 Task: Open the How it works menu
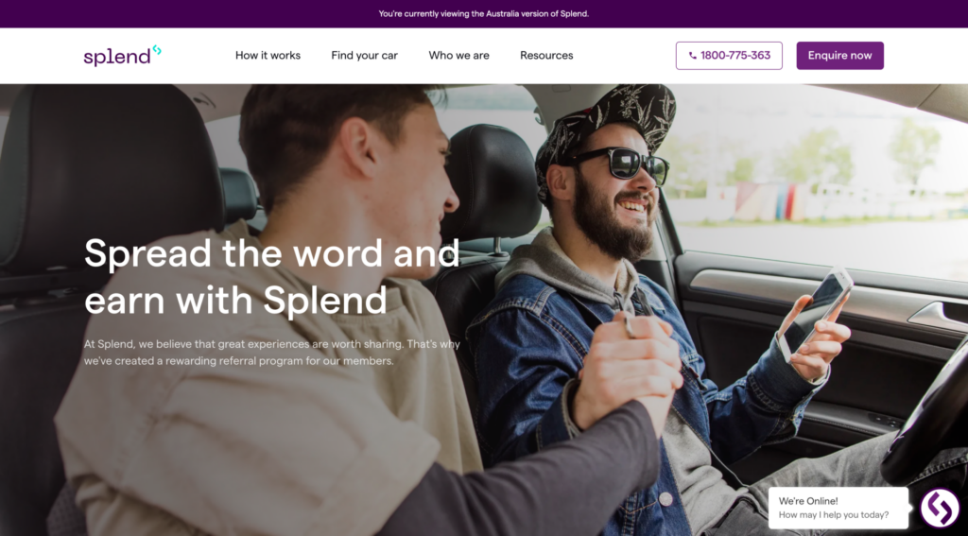point(268,56)
